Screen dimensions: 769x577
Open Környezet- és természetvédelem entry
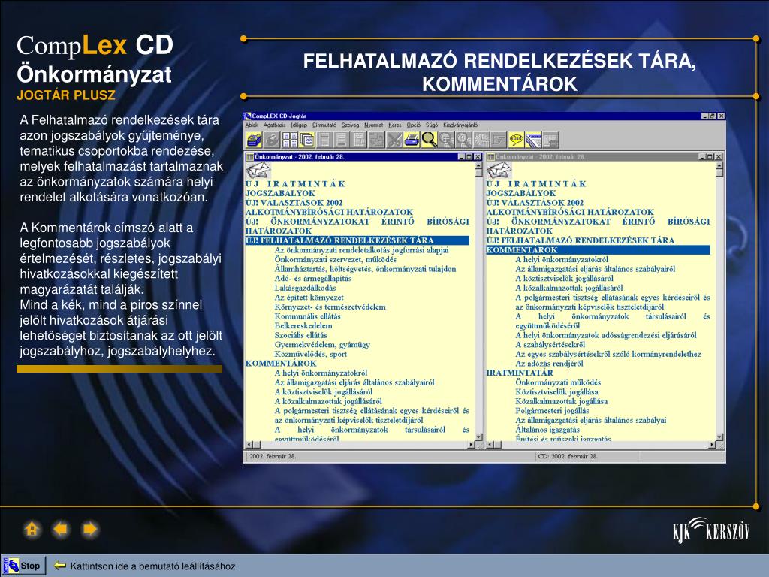pos(330,307)
